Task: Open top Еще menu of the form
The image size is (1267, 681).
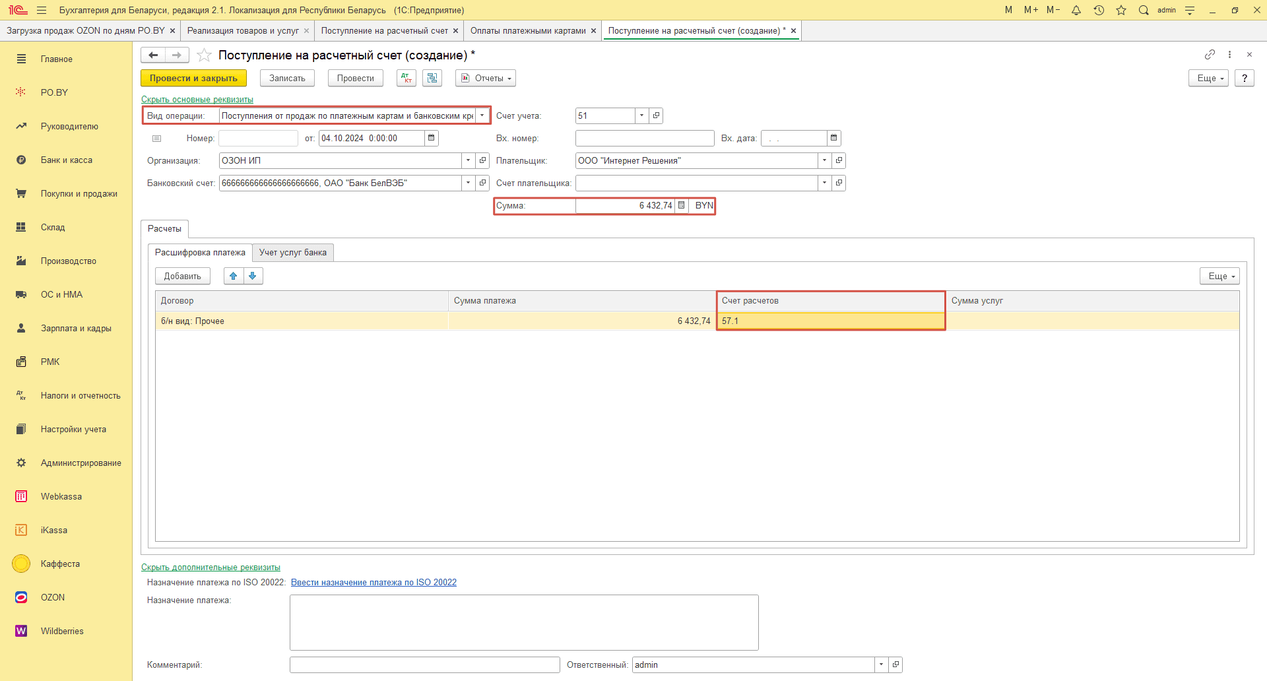Action: click(x=1208, y=78)
